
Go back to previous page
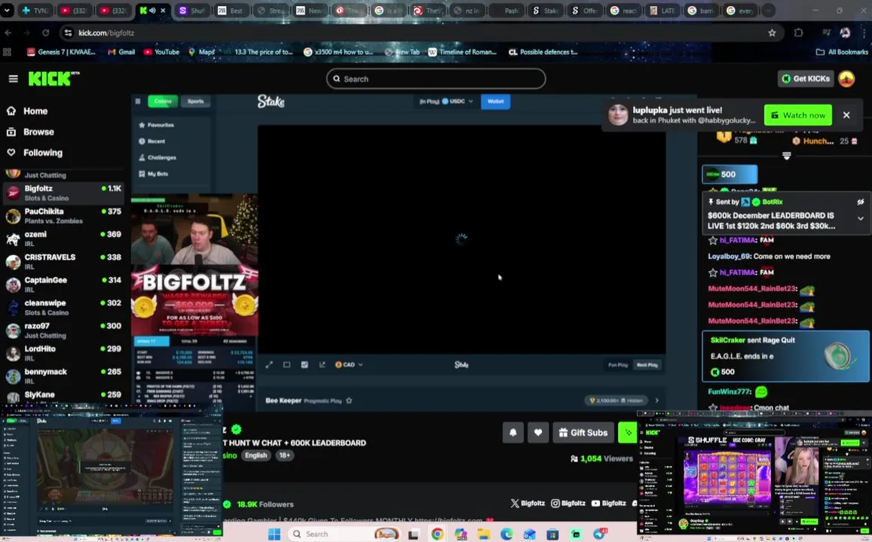pos(8,33)
